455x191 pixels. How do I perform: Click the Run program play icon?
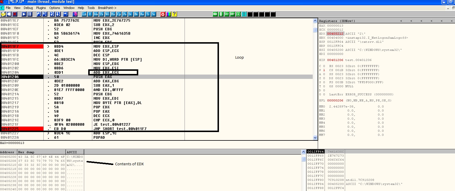24,14
